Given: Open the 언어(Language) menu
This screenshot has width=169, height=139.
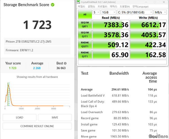Looking at the screenshot, I should (140, 6).
